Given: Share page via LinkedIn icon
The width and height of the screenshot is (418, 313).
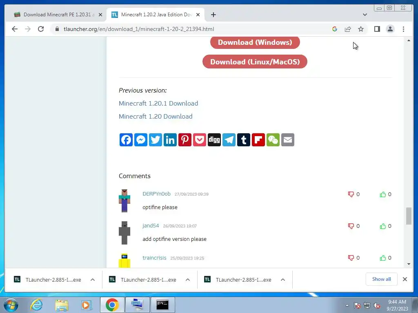Looking at the screenshot, I should (x=170, y=140).
